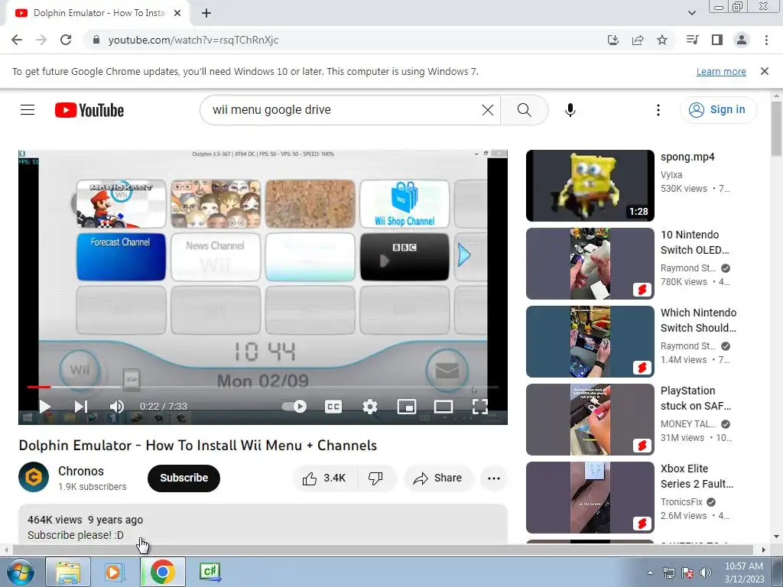Go back to the previous page
The image size is (783, 587).
pos(17,40)
